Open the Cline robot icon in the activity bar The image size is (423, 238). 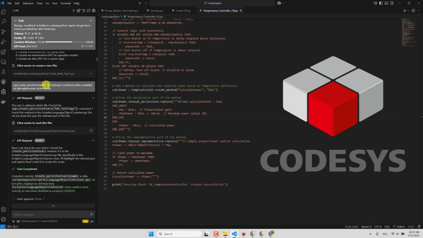tap(3, 92)
